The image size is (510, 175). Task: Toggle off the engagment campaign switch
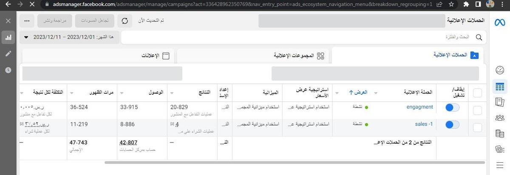point(452,108)
